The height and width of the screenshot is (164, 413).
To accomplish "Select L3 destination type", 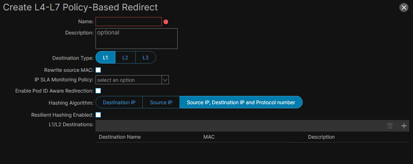I will [x=145, y=57].
